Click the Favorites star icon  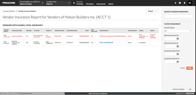click(74, 3)
